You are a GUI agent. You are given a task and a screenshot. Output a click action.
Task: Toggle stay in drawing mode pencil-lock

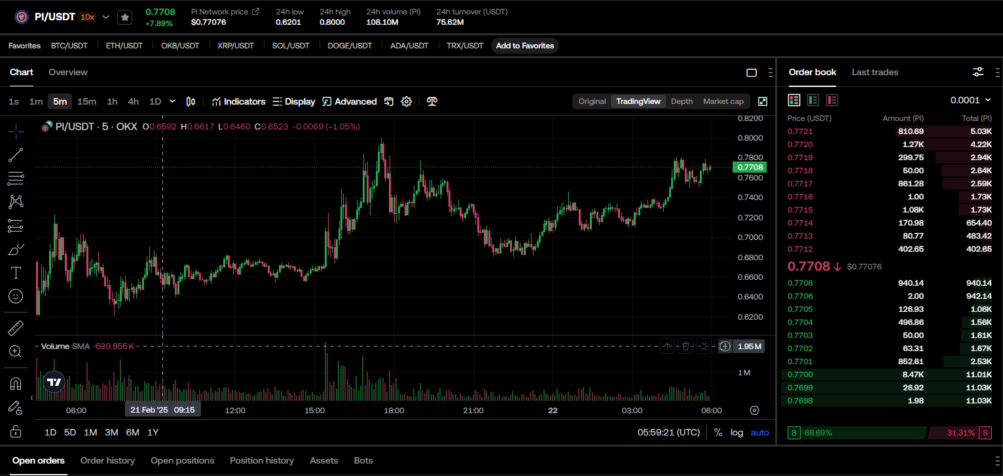pyautogui.click(x=16, y=407)
